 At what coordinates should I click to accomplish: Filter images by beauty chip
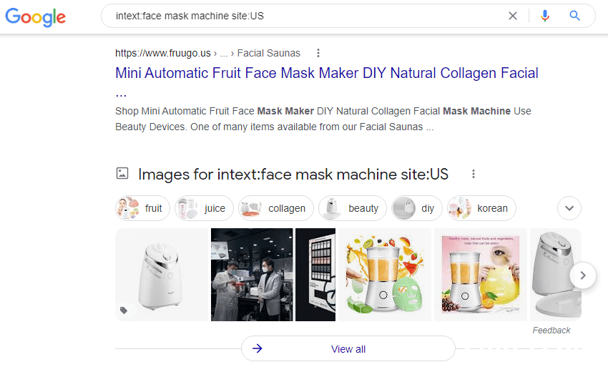click(x=353, y=208)
